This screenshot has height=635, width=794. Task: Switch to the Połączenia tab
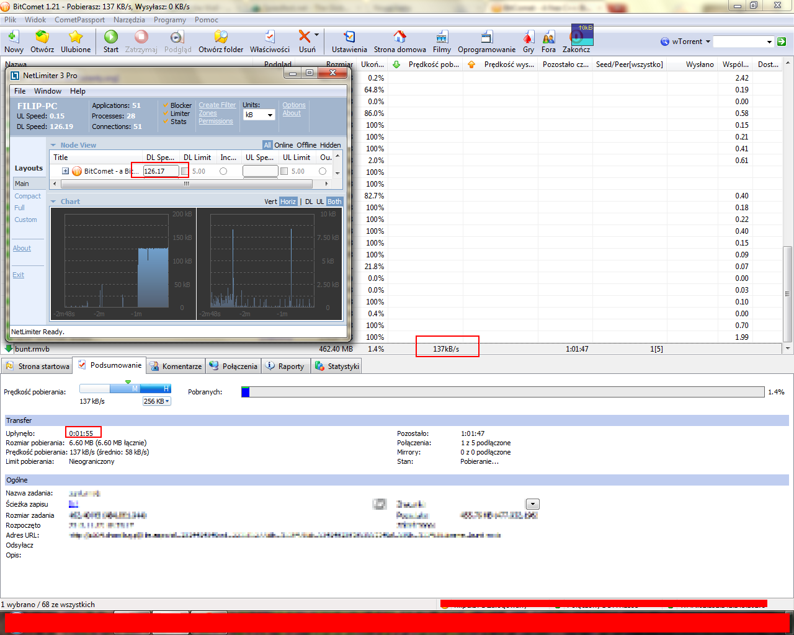click(233, 366)
